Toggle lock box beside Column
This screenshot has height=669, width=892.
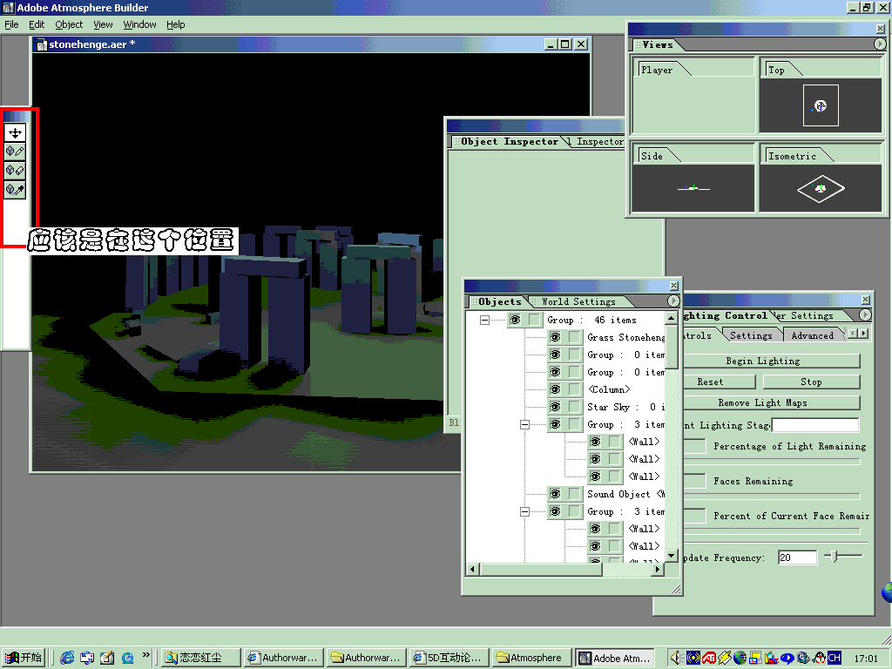click(x=575, y=389)
